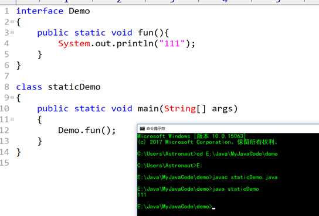Image resolution: width=319 pixels, height=216 pixels.
Task: Click the red 'String' type on line 10
Action: click(x=180, y=109)
